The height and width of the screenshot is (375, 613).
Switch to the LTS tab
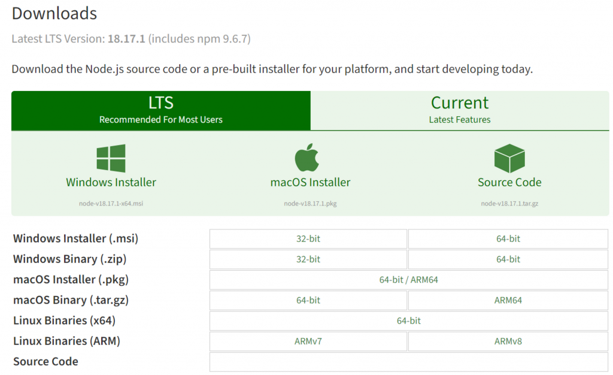point(161,111)
